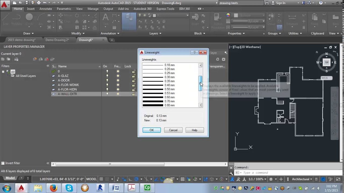This screenshot has width=344, height=193.
Task: Click the customization wrench beside command line
Action: (x=231, y=173)
